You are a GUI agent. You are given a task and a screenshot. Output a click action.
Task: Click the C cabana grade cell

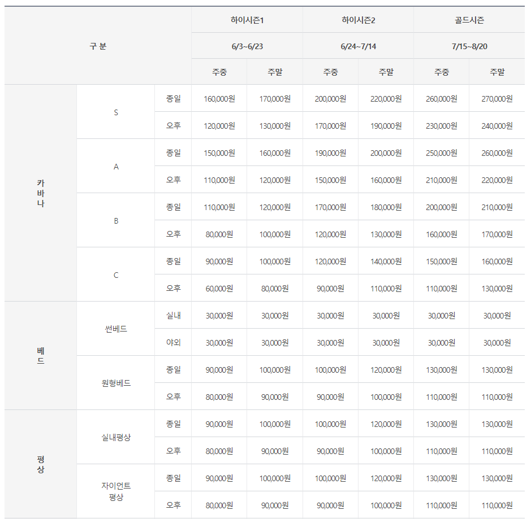click(116, 275)
